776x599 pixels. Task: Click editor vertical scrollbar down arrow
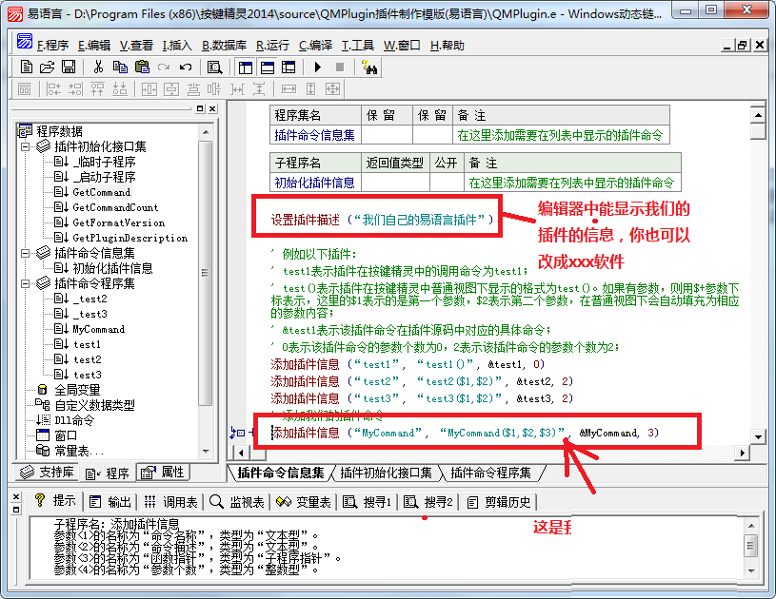[758, 437]
